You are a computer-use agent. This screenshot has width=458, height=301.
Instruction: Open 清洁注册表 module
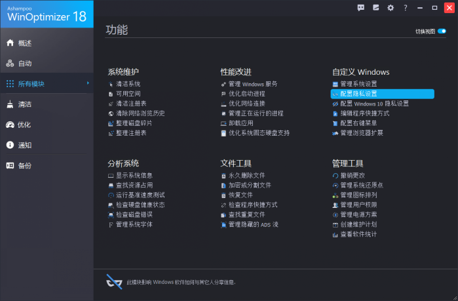131,104
